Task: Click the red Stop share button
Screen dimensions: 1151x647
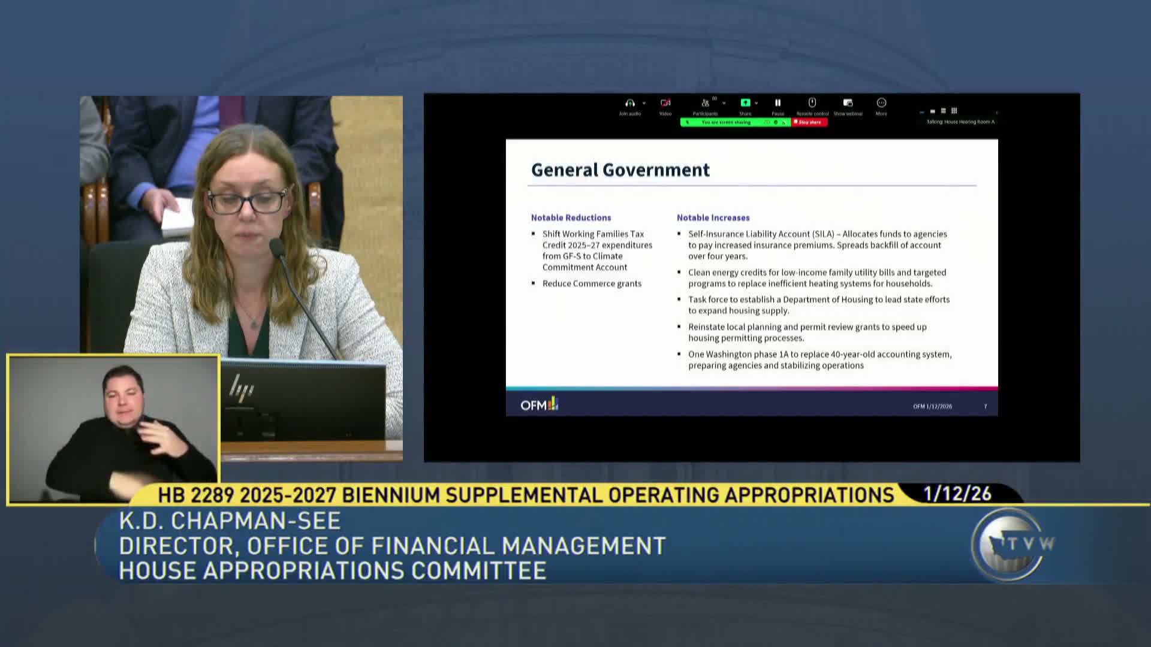Action: point(809,122)
